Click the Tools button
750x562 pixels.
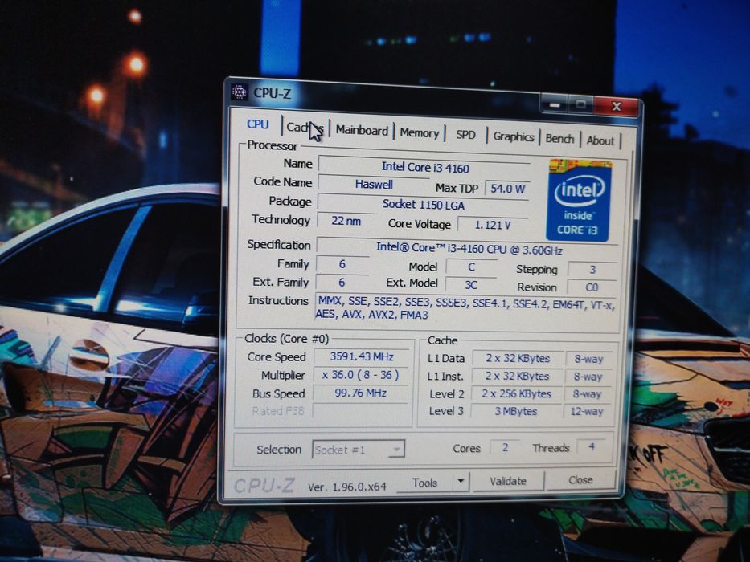point(424,483)
